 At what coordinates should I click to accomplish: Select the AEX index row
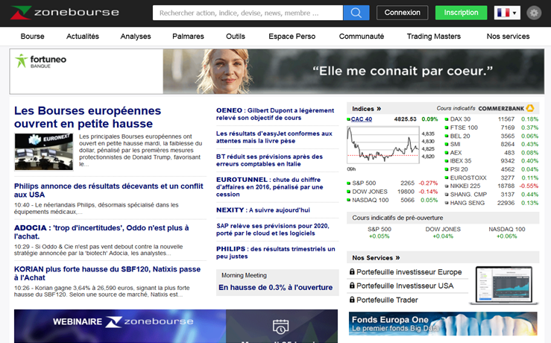pos(491,153)
